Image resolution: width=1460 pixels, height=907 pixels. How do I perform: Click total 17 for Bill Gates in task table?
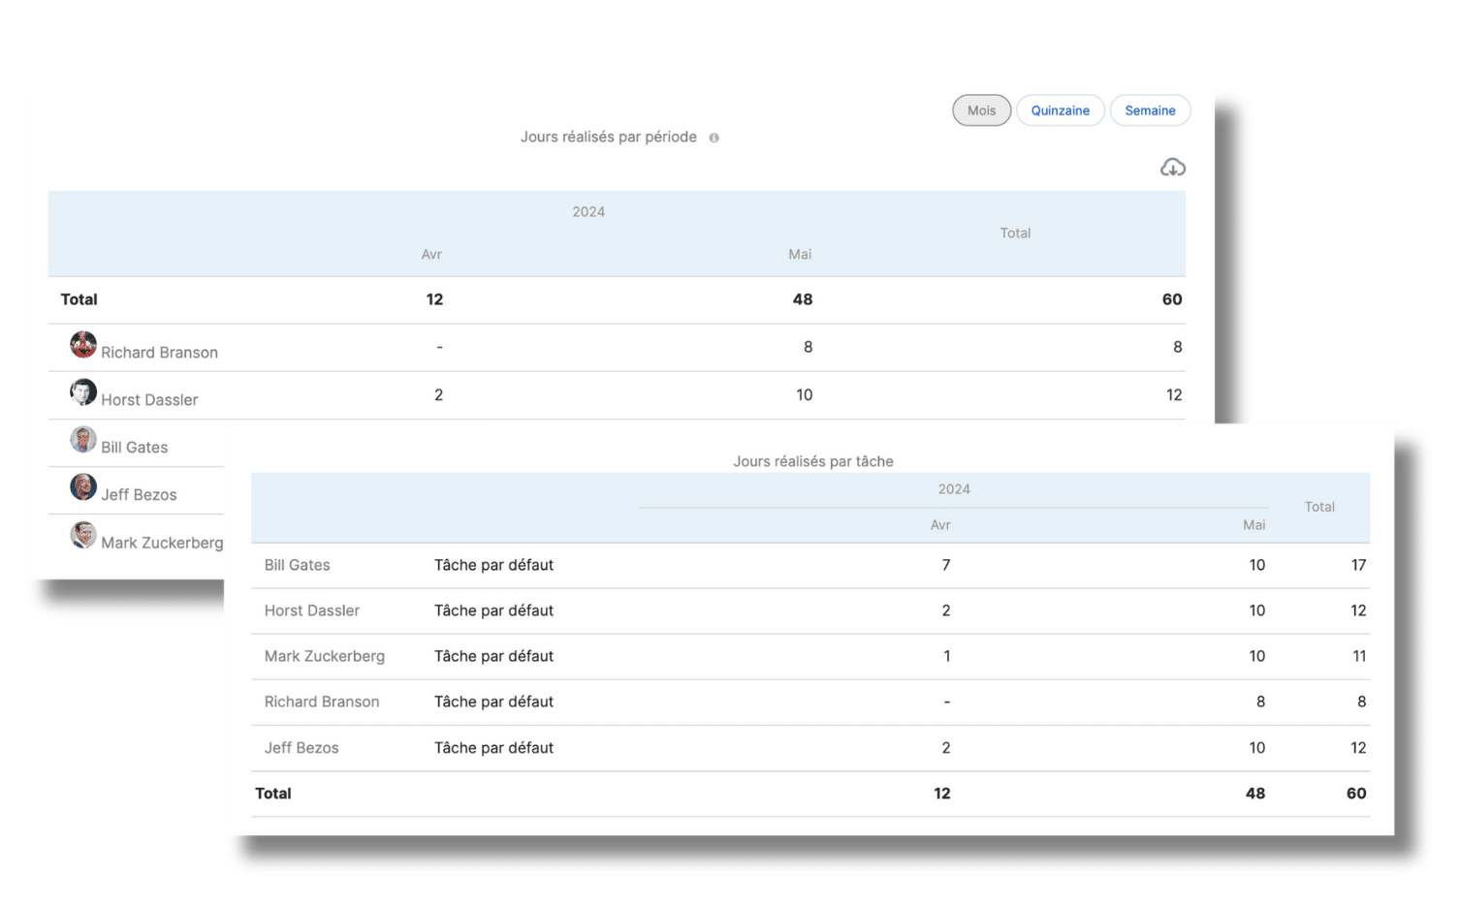coord(1358,565)
